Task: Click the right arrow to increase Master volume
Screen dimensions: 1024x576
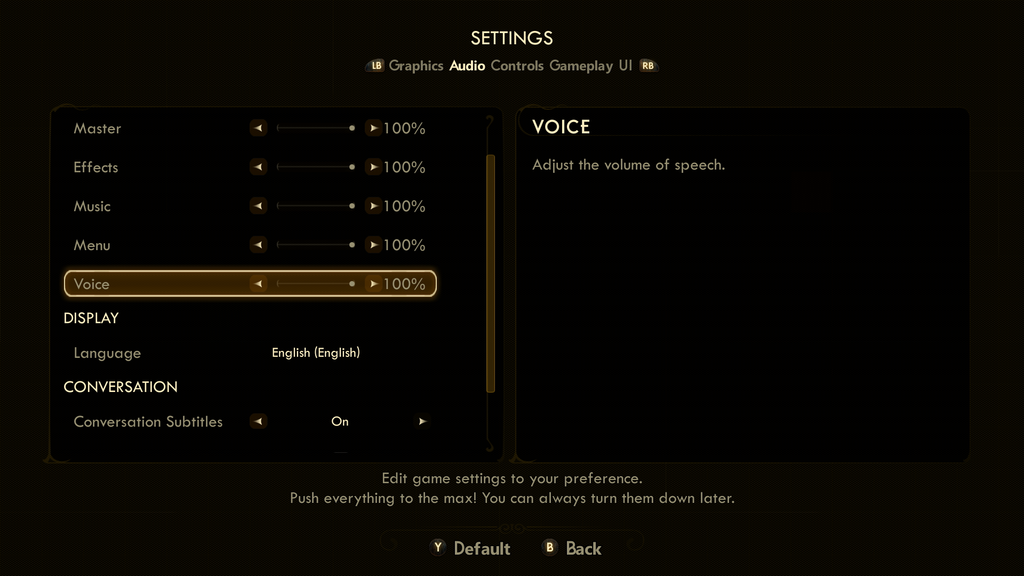Action: click(x=373, y=128)
